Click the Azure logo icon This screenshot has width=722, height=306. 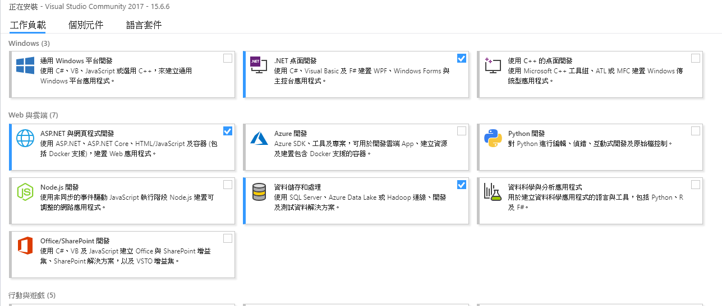pyautogui.click(x=259, y=138)
